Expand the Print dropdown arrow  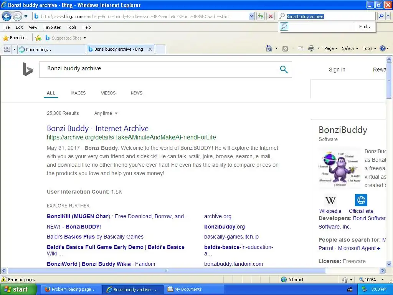tap(319, 48)
